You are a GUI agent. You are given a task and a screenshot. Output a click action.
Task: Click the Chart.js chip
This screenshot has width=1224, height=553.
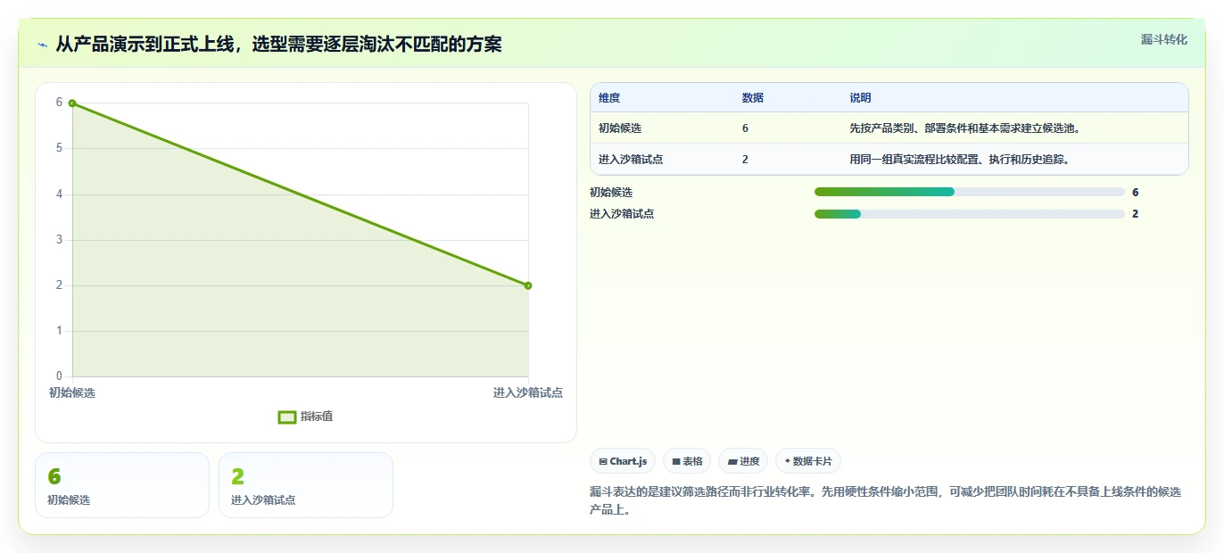point(623,461)
